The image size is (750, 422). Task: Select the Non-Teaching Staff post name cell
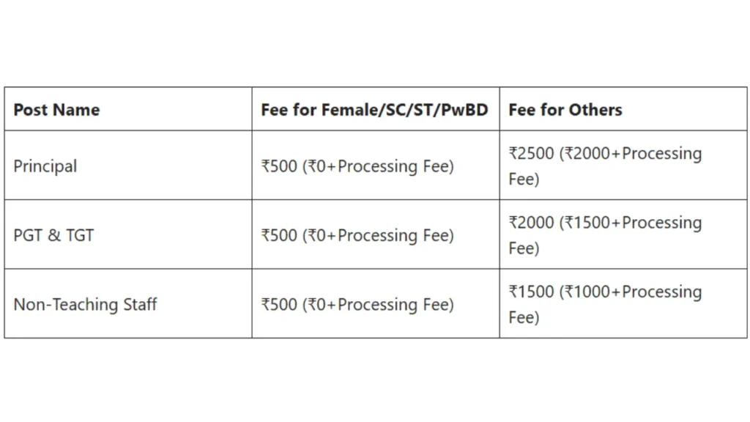click(85, 304)
